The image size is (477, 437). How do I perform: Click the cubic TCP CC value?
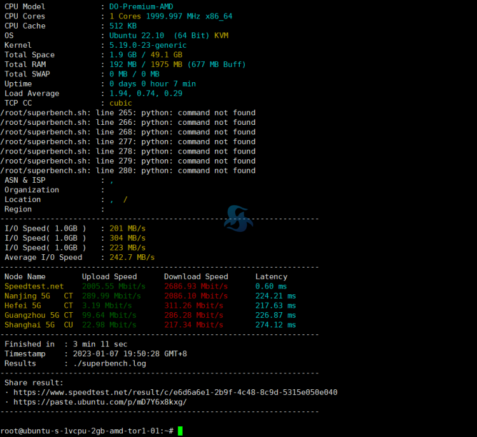[x=121, y=103]
